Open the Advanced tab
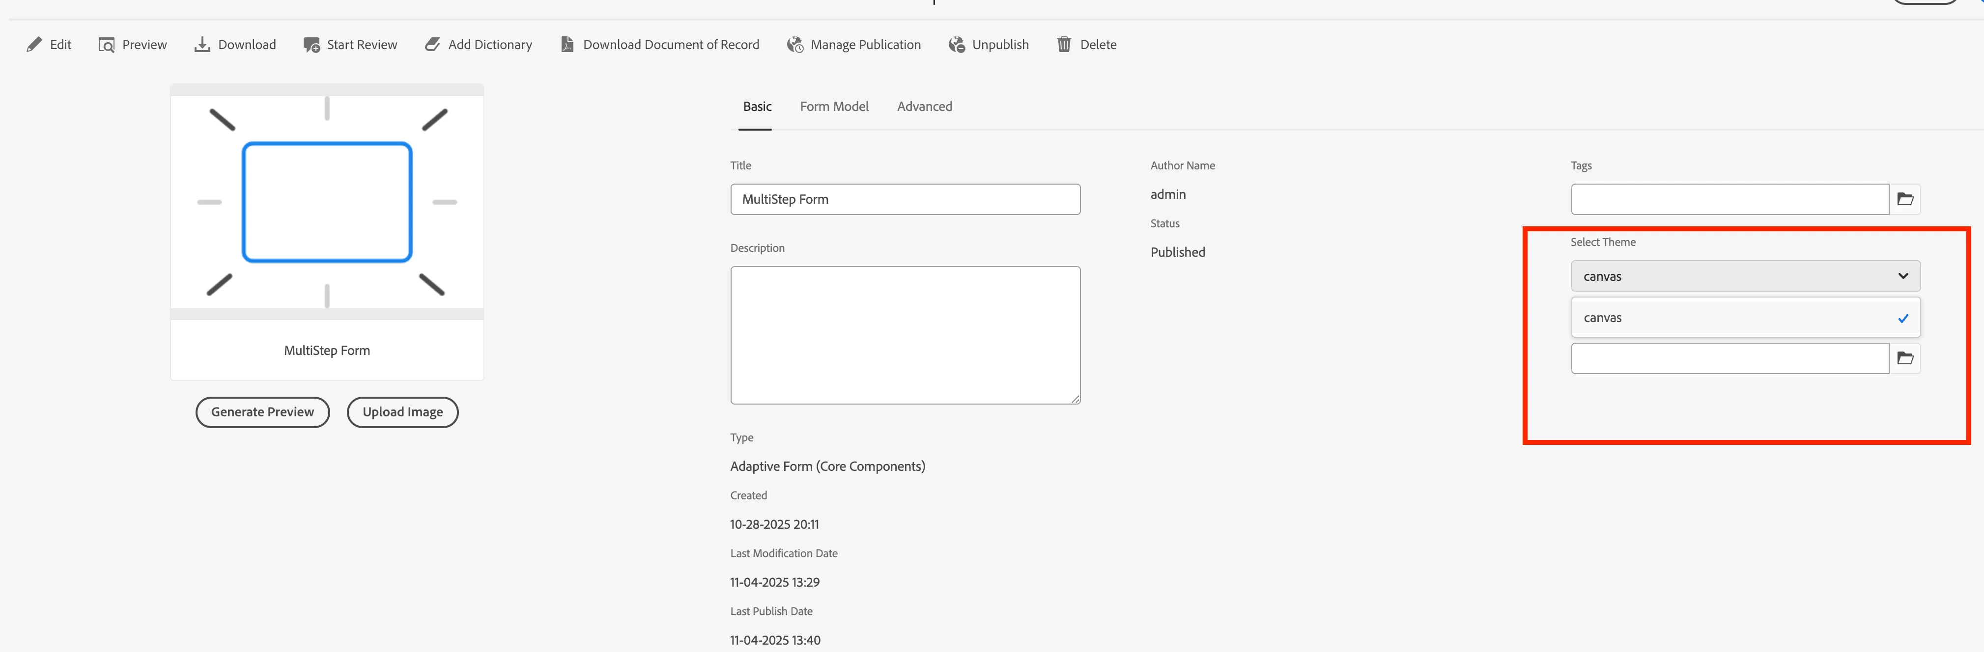This screenshot has width=1984, height=652. (x=924, y=107)
